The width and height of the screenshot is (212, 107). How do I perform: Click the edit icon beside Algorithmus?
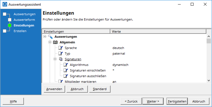point(66,65)
